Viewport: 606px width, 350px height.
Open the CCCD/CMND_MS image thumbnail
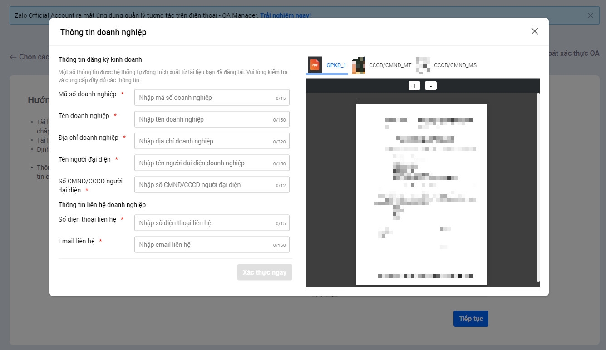click(x=423, y=65)
